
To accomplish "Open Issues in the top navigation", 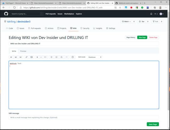I will coord(60,14).
